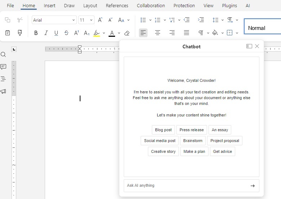This screenshot has width=281, height=199.
Task: Open the Insert tab
Action: point(49,6)
